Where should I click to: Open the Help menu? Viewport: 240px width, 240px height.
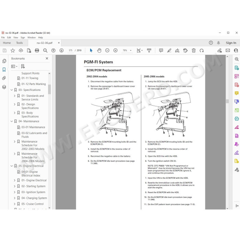[40, 37]
